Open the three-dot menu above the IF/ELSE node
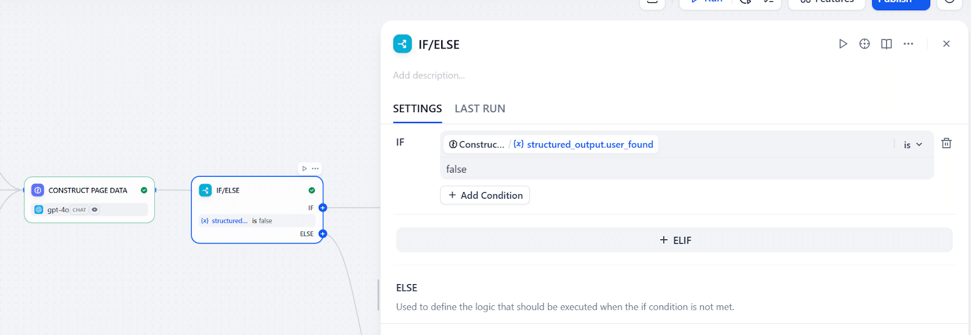Image resolution: width=971 pixels, height=335 pixels. click(x=316, y=168)
